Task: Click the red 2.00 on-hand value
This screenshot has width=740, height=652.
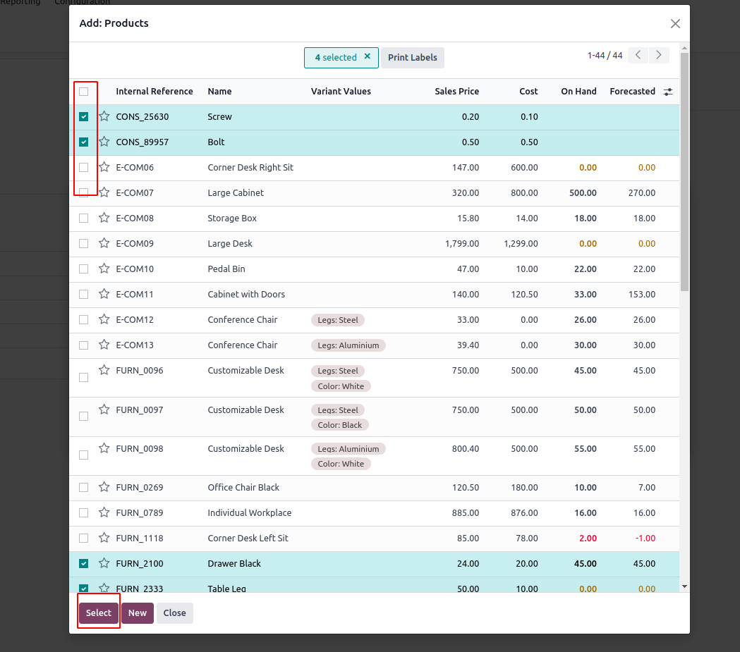Action: [x=588, y=539]
